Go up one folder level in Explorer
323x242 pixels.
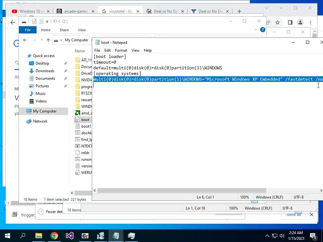[x=48, y=40]
